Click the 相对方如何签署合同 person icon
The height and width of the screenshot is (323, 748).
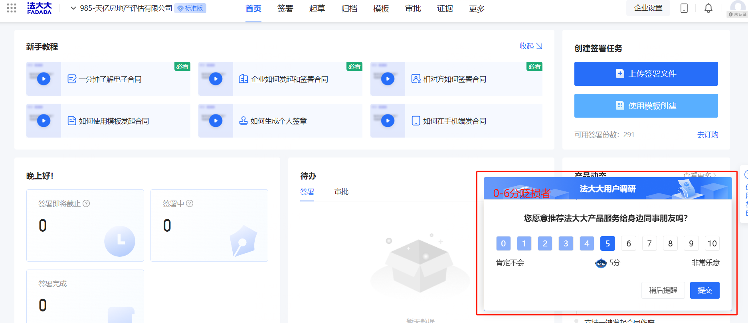(x=416, y=79)
